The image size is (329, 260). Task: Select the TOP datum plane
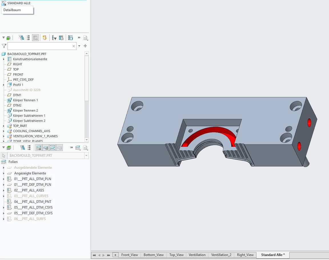point(16,69)
